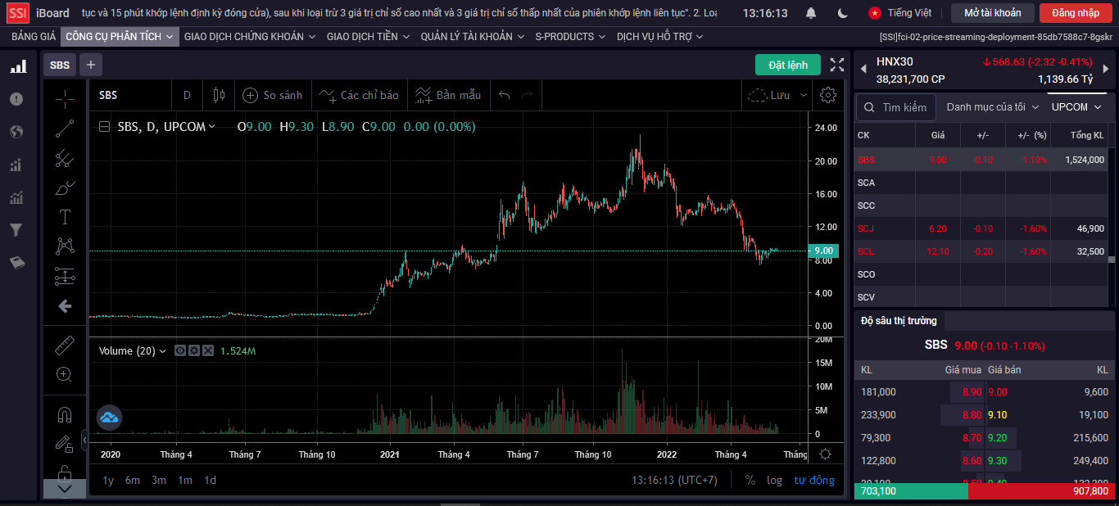Expand more drawing tools down arrow

click(65, 489)
